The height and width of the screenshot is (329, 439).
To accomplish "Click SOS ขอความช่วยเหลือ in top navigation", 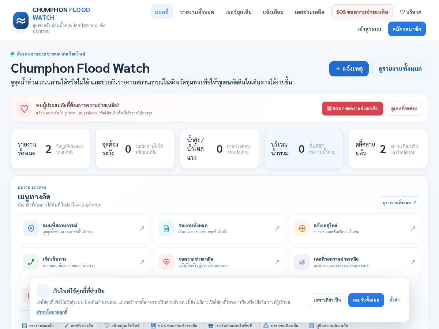I will point(362,12).
